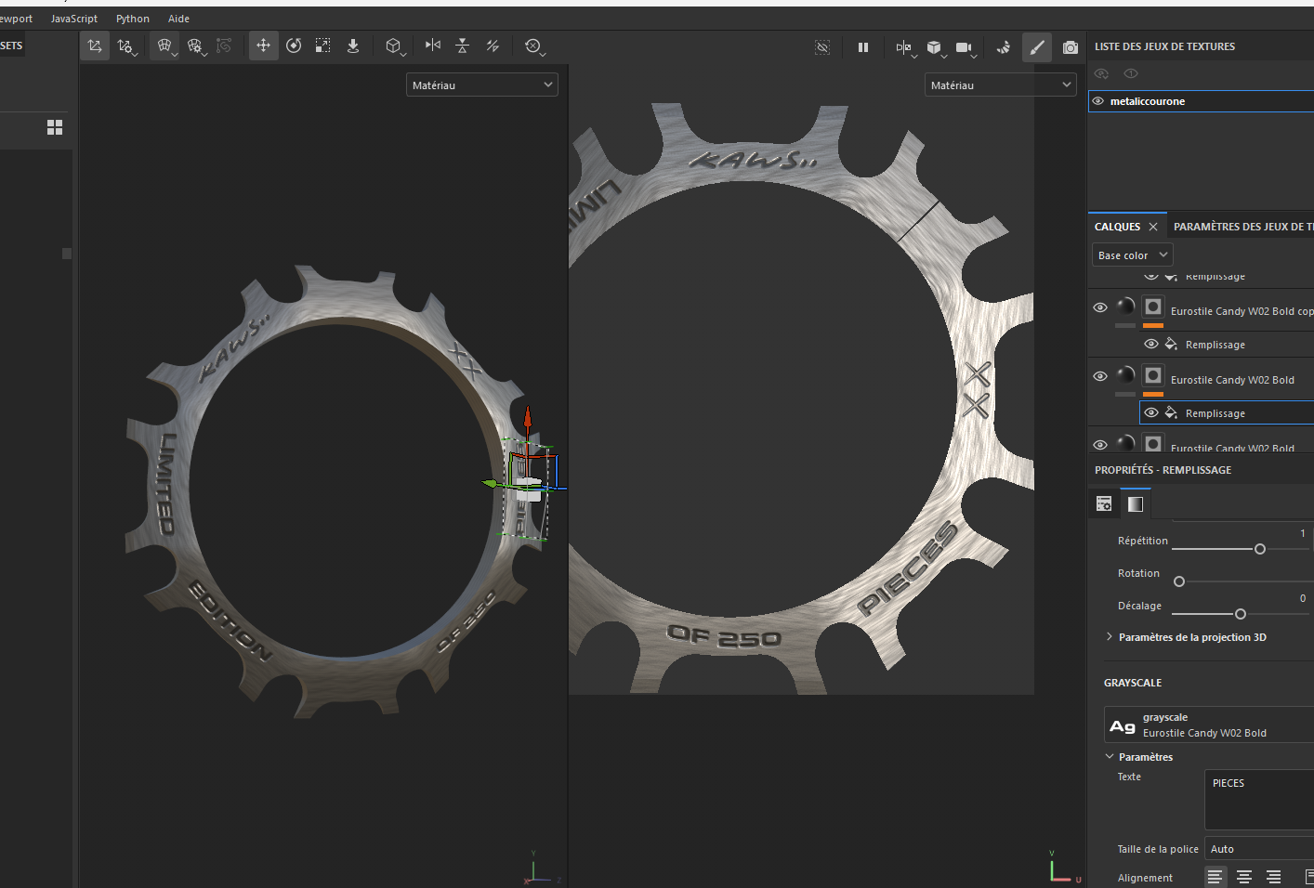
Task: Open the Aide menu
Action: [178, 19]
